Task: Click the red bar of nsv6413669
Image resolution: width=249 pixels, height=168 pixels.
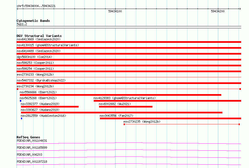Action: pos(129,42)
